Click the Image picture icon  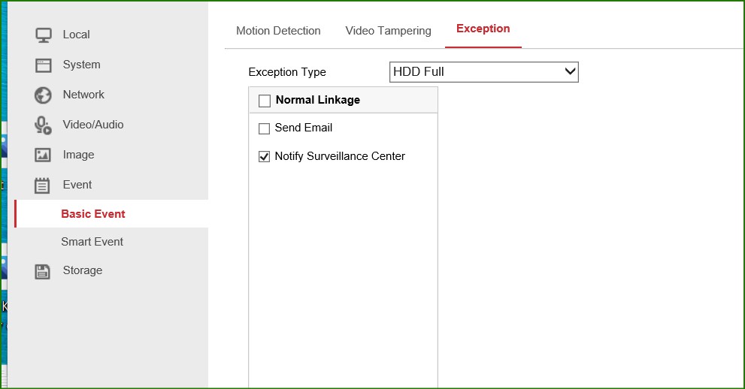pyautogui.click(x=44, y=155)
